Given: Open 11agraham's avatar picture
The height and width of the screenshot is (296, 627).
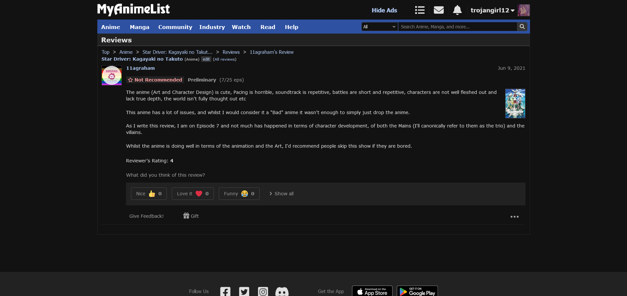Looking at the screenshot, I should pyautogui.click(x=112, y=75).
